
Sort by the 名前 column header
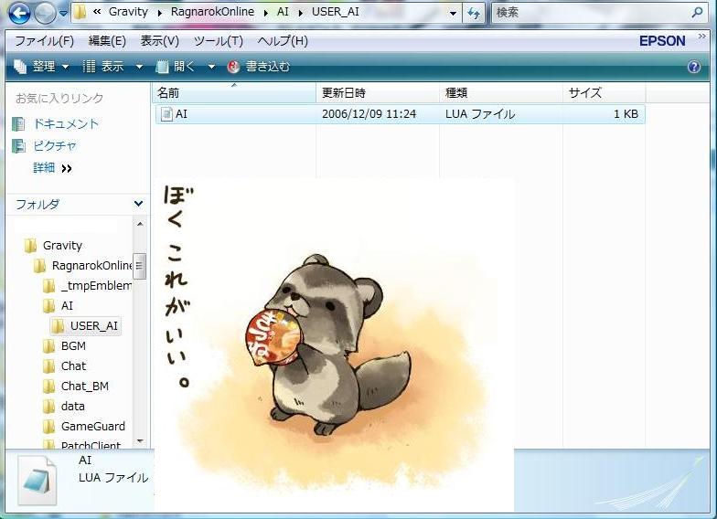coord(234,93)
